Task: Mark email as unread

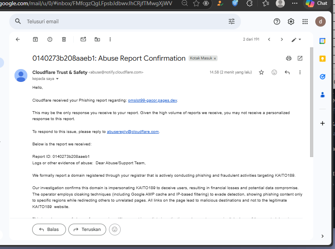Action: pos(83,39)
